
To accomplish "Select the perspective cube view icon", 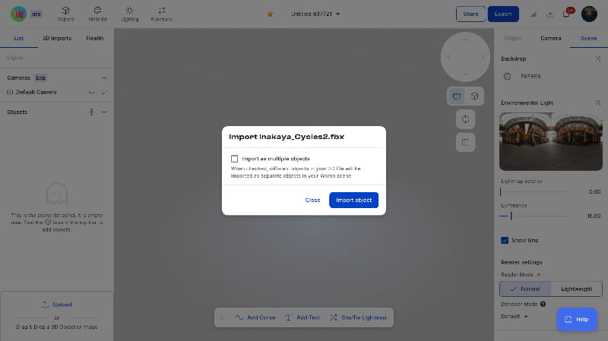I will coord(457,96).
